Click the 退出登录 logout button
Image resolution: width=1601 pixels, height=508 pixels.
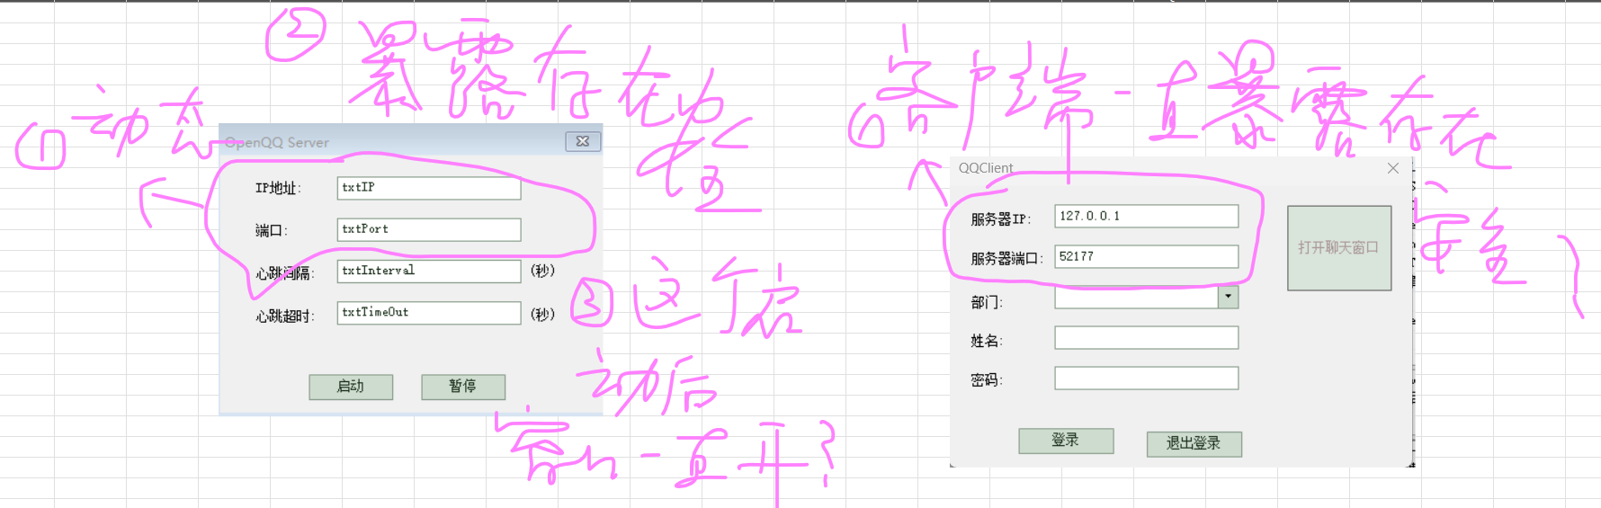pos(1194,443)
